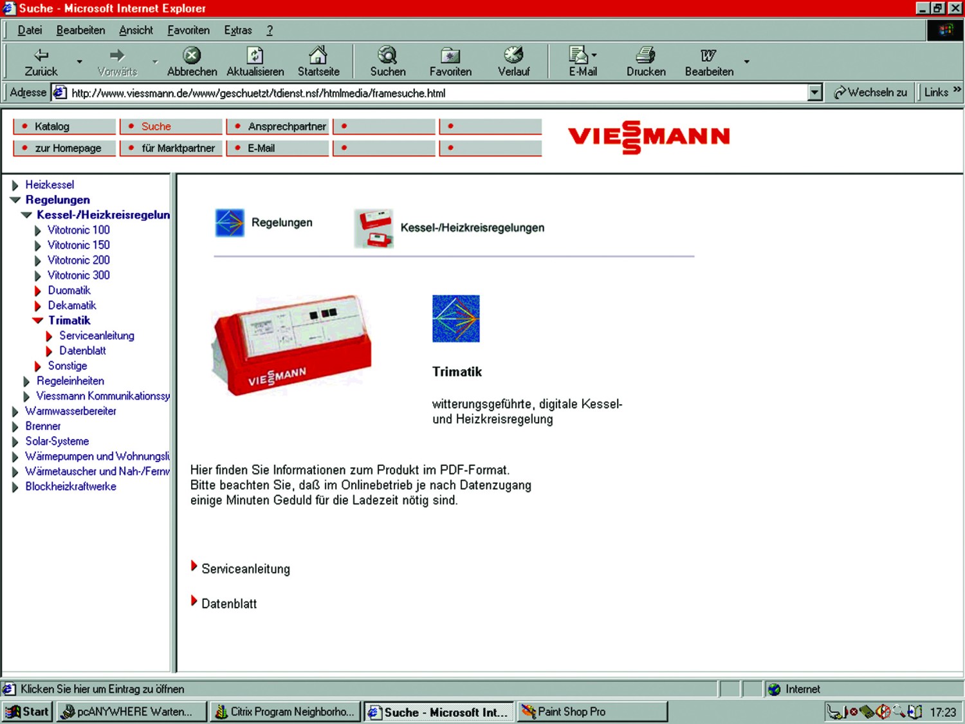This screenshot has height=724, width=965.
Task: Switch to pcANYWHERE Warten taskbar item
Action: [132, 712]
